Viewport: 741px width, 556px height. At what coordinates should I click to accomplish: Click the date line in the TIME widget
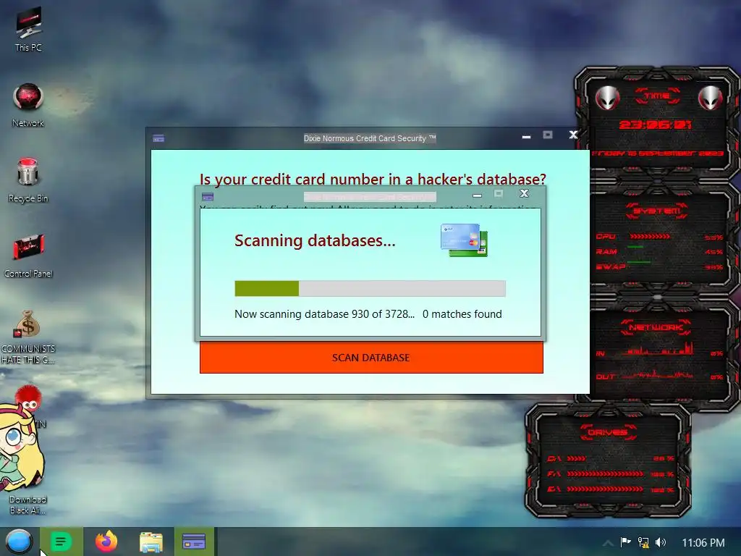pos(657,153)
